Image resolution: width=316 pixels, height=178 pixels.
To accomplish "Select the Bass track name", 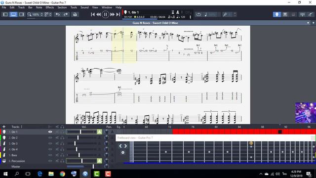I will point(14,155).
